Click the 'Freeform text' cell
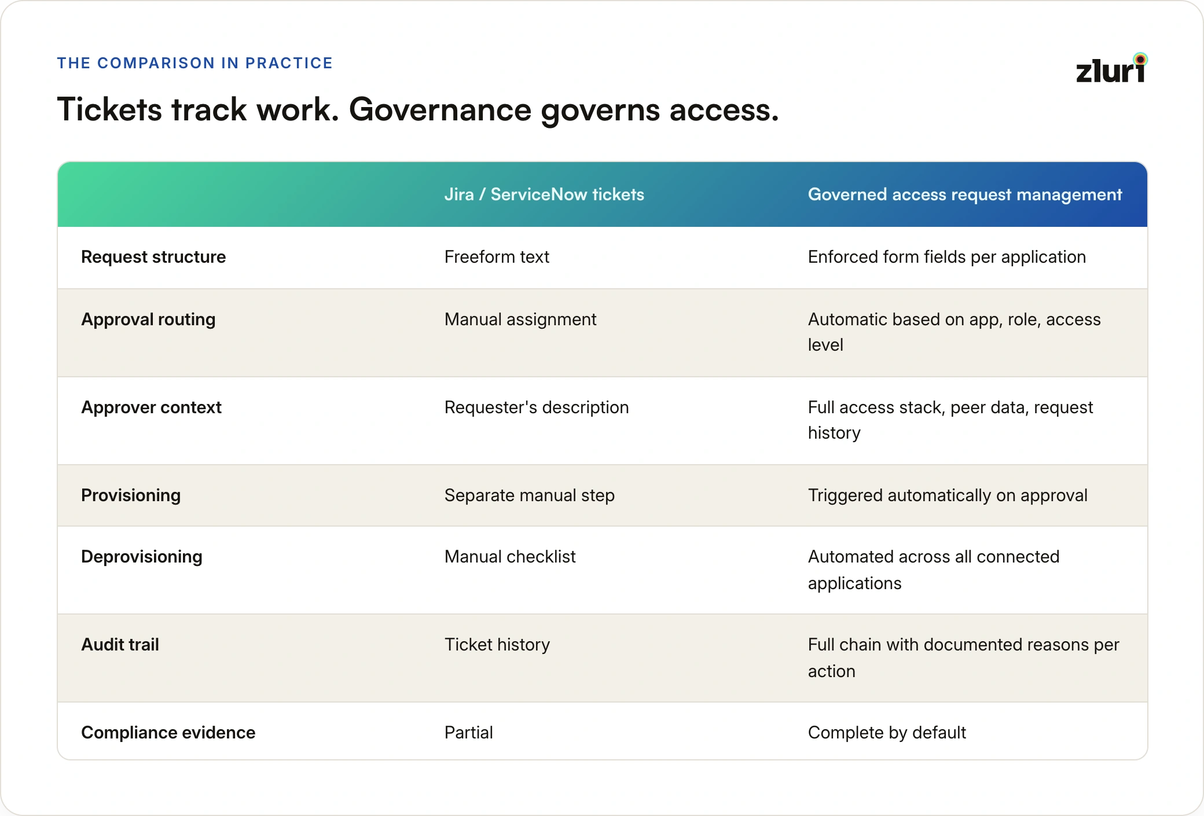Viewport: 1204px width, 816px height. (x=497, y=257)
